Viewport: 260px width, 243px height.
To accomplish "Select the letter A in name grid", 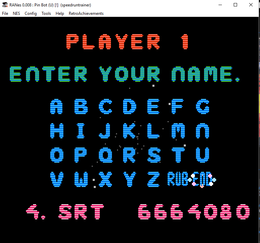I will [x=57, y=107].
